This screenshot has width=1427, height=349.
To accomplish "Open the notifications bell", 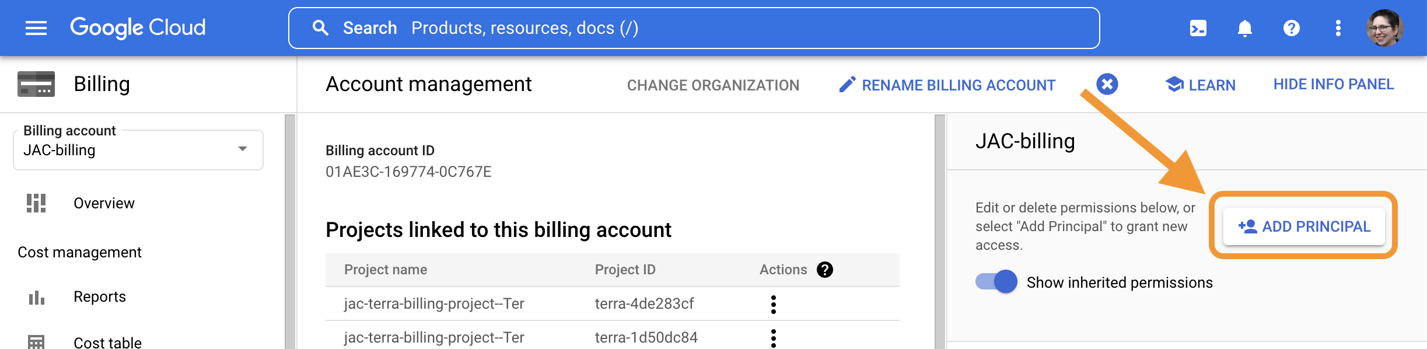I will 1245,28.
